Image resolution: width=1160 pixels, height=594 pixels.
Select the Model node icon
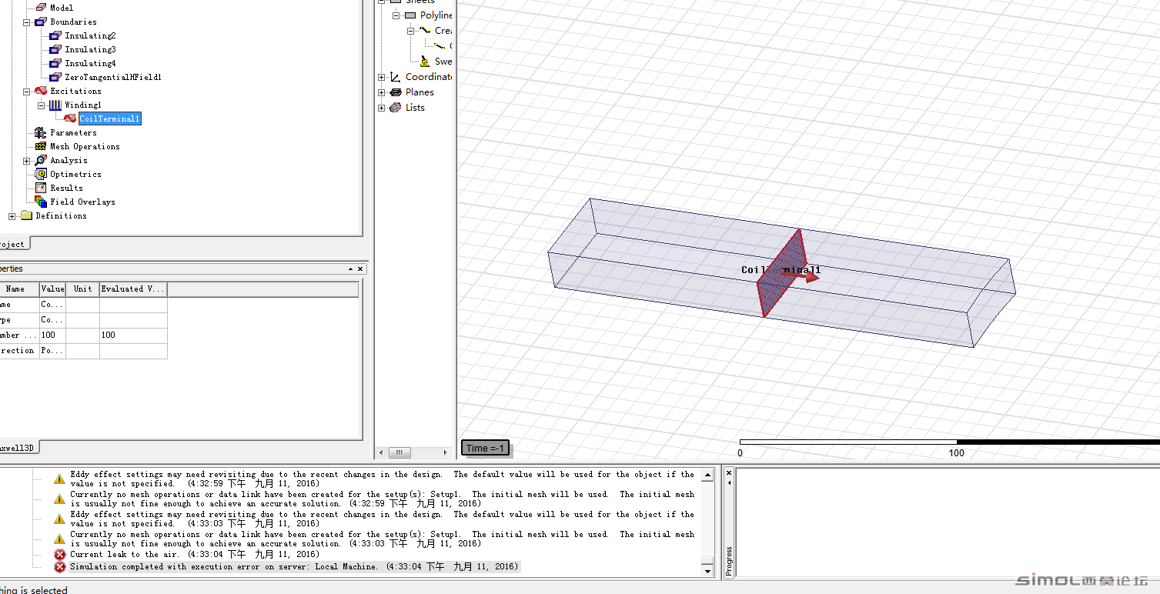tap(41, 8)
